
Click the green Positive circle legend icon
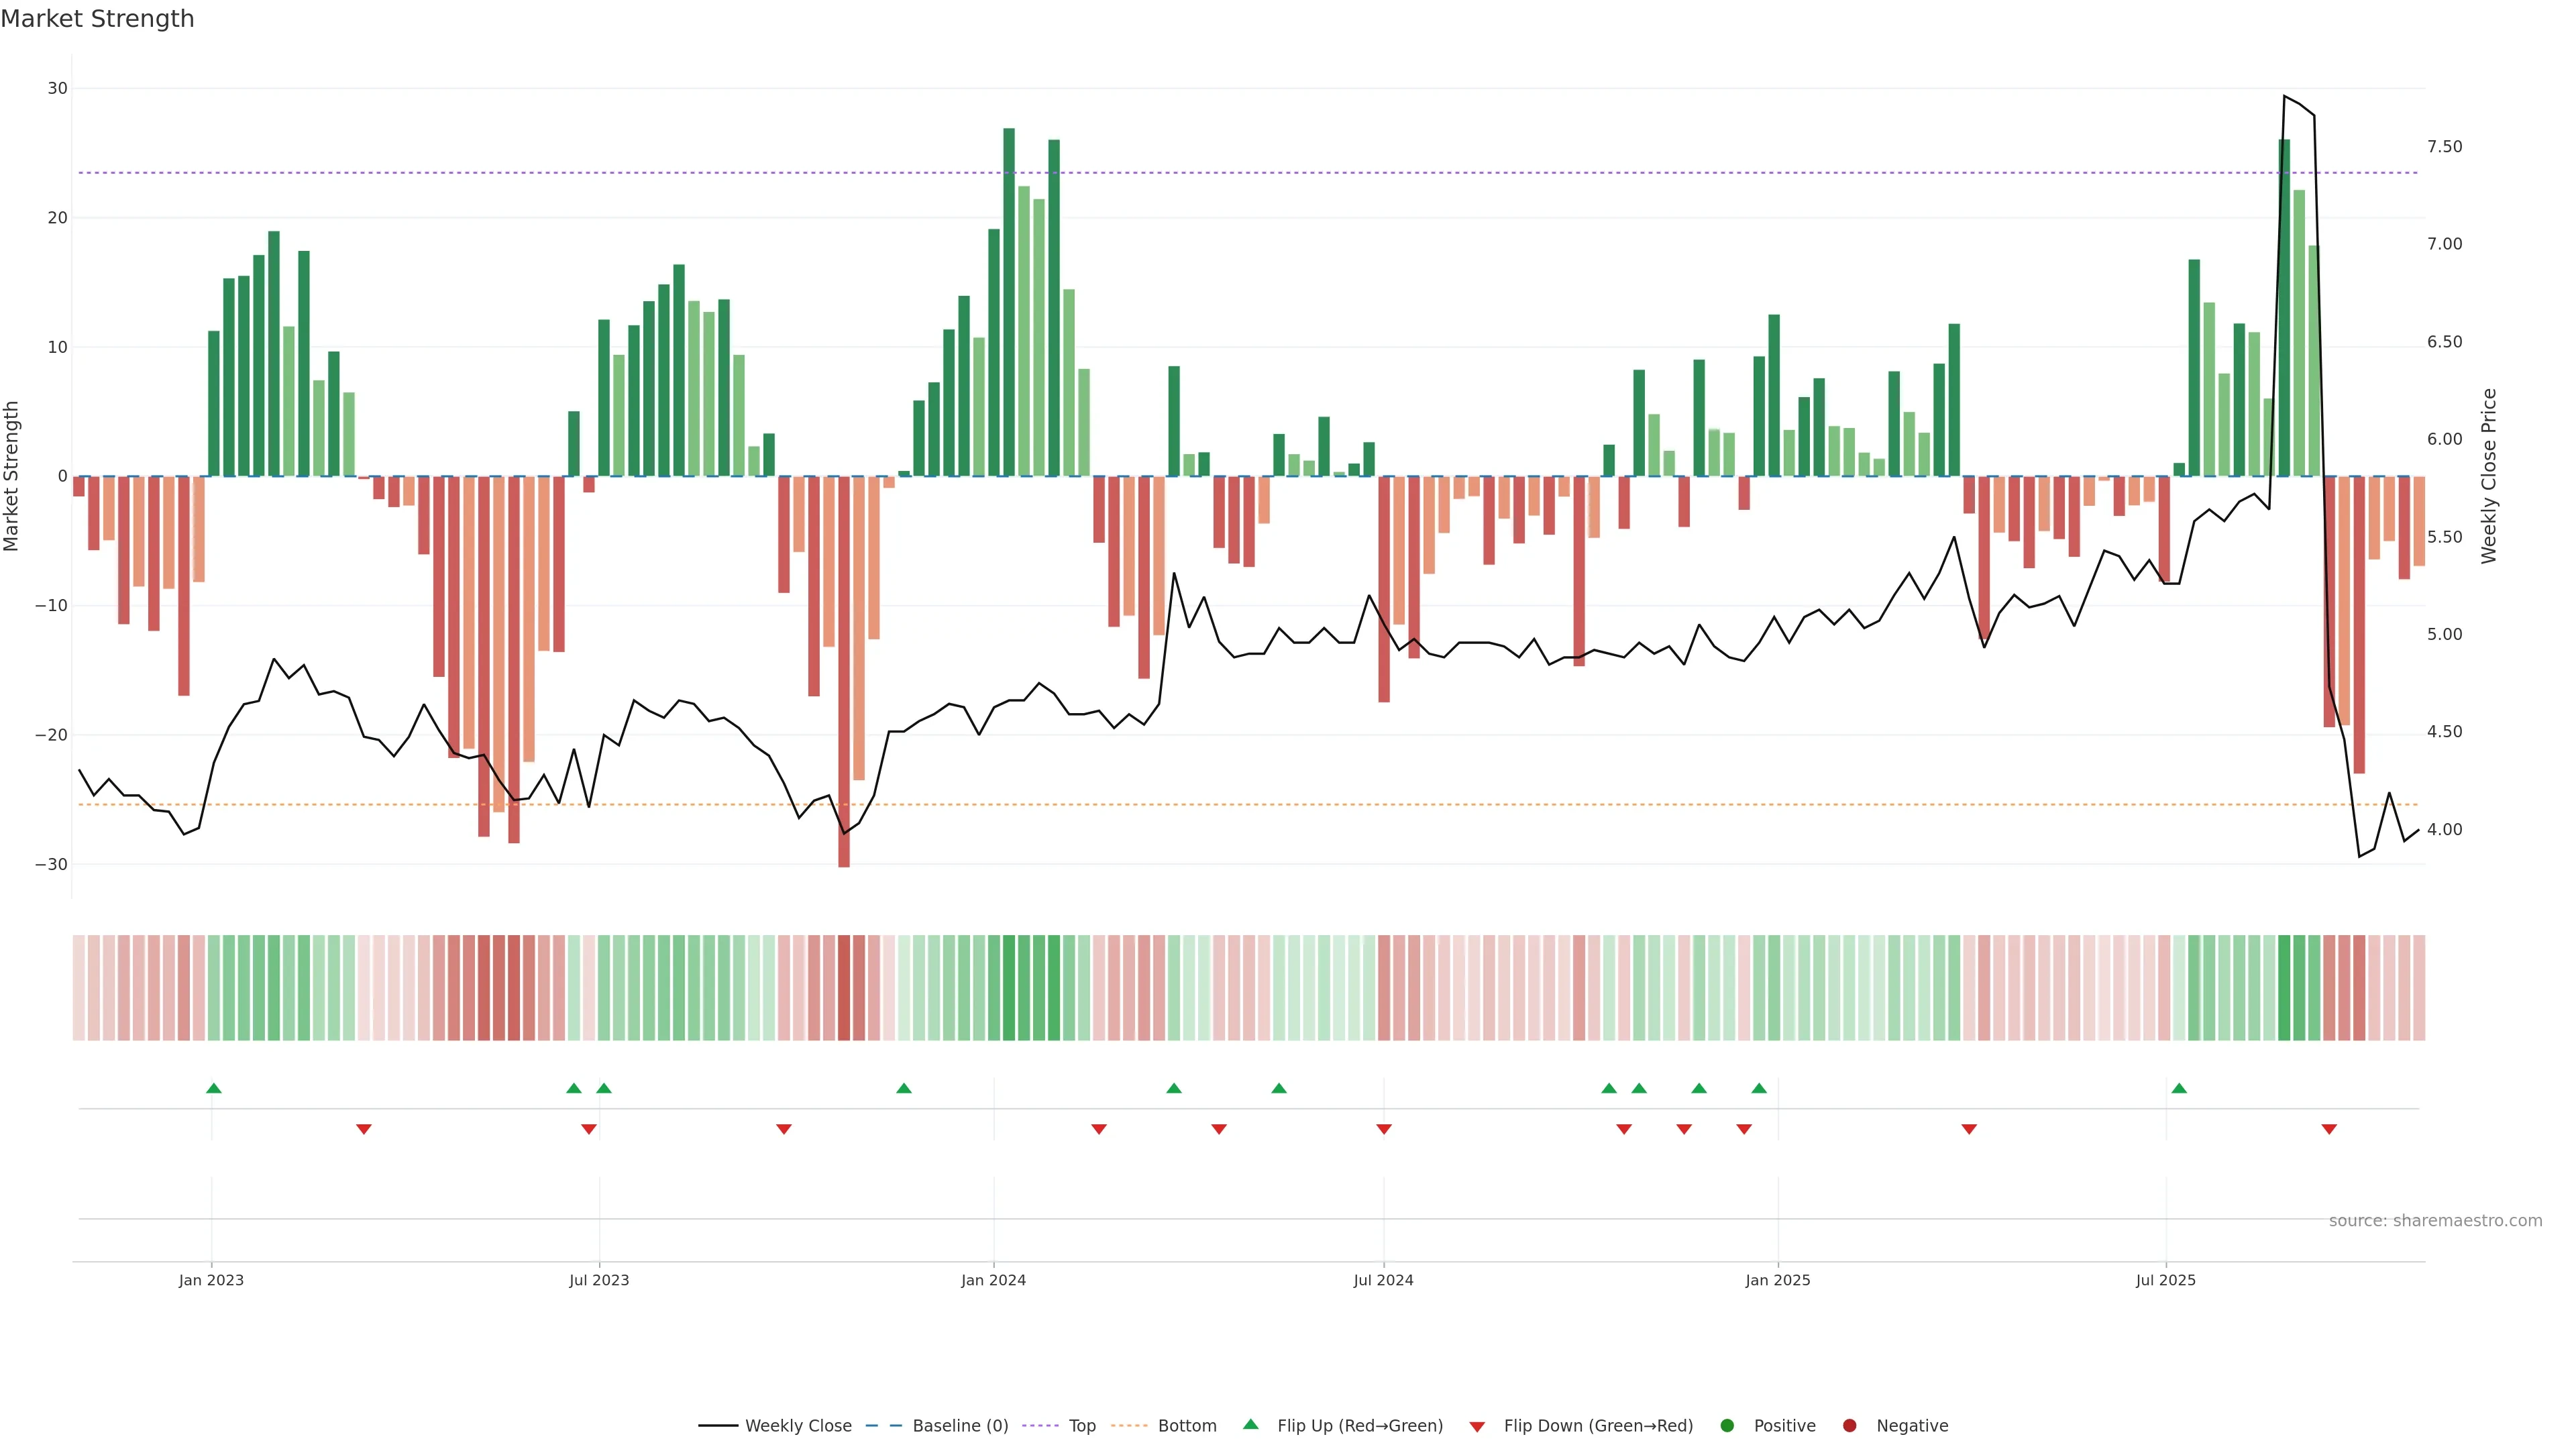[x=1726, y=1426]
